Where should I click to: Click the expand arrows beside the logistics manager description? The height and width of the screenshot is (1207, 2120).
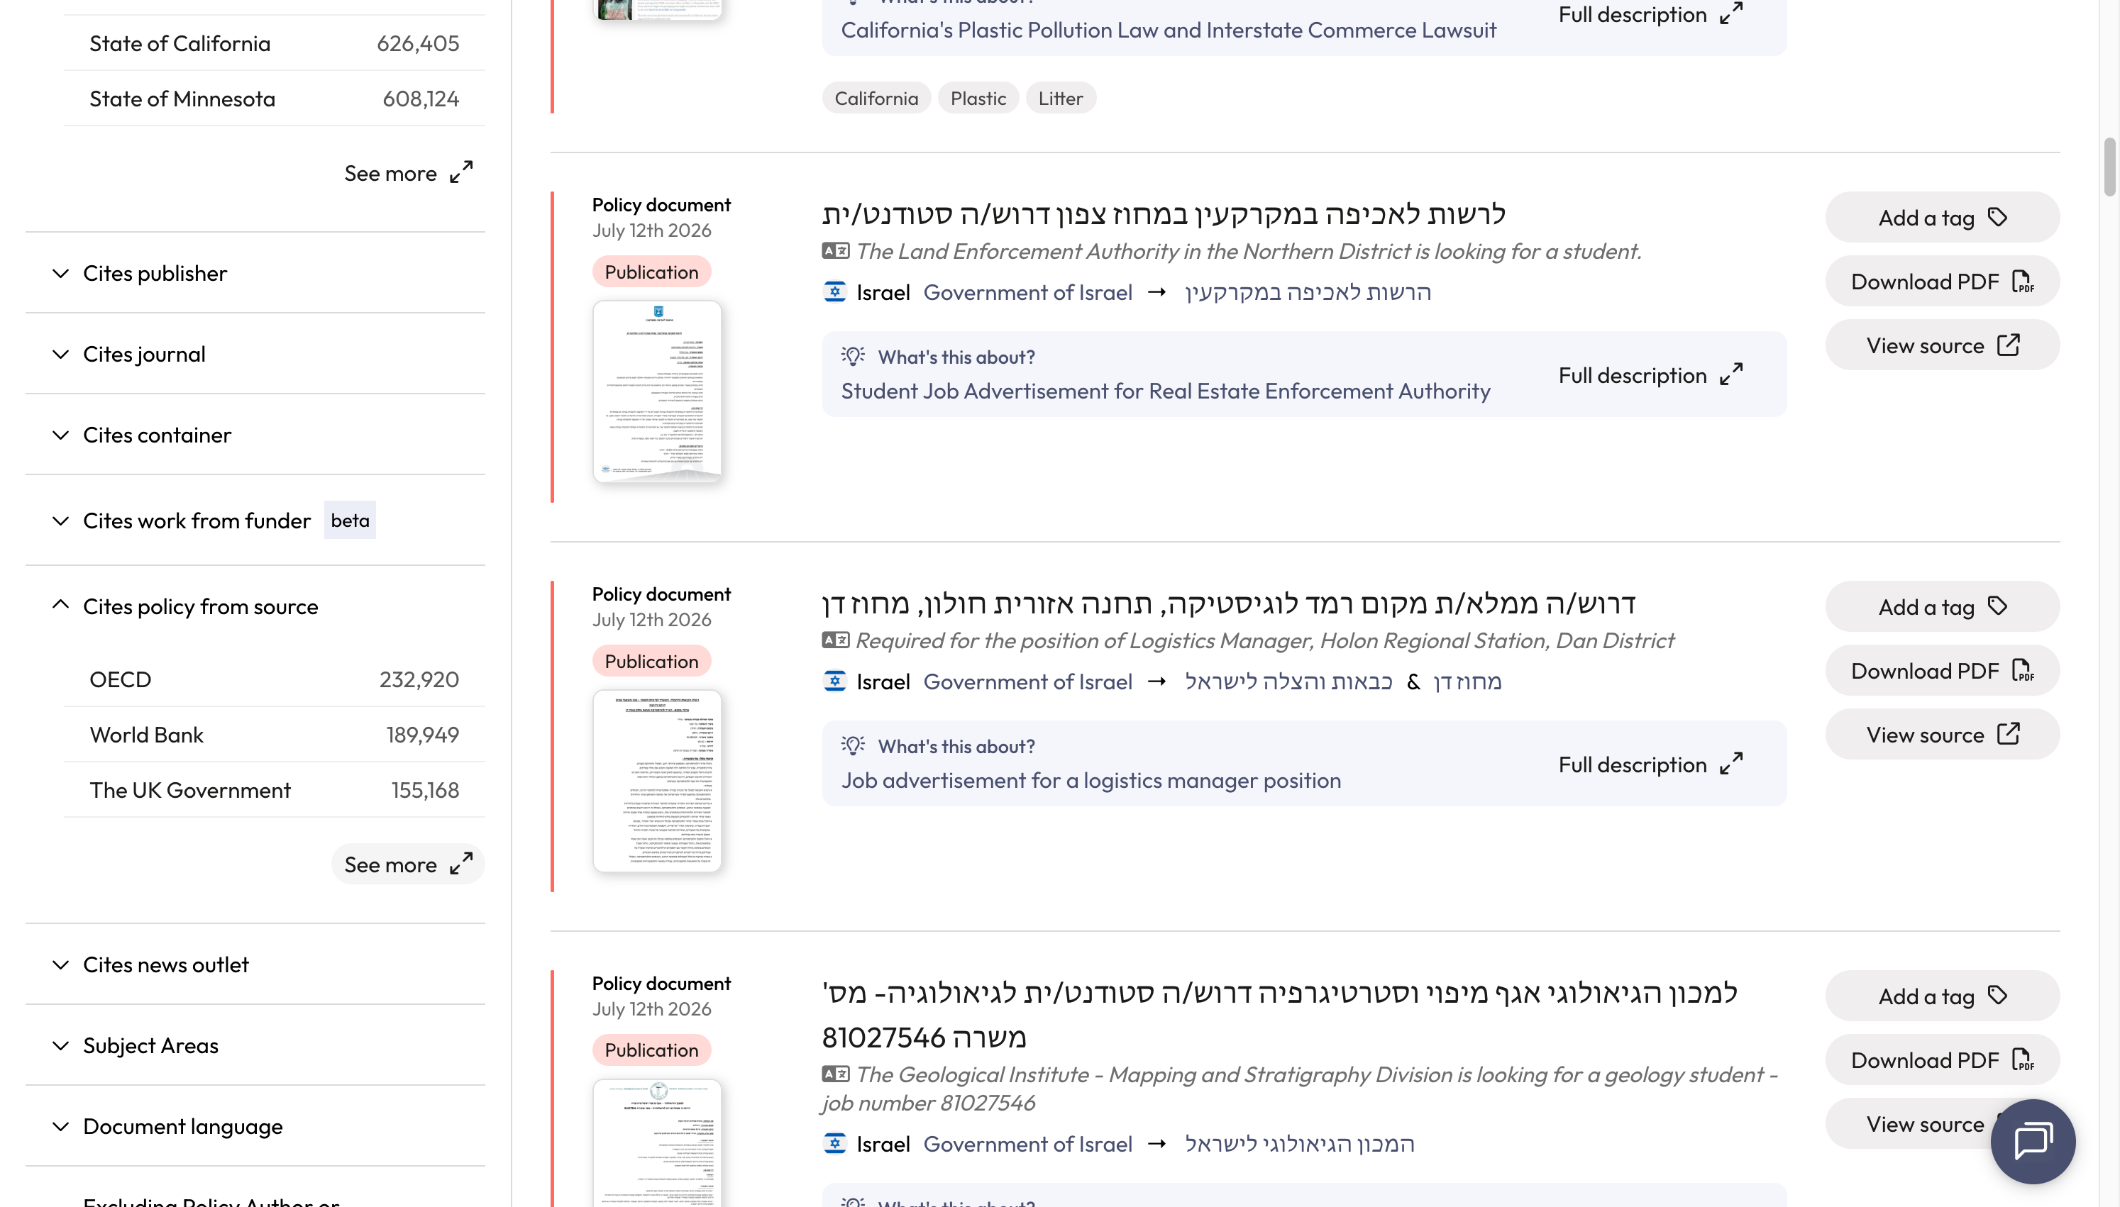click(1731, 764)
